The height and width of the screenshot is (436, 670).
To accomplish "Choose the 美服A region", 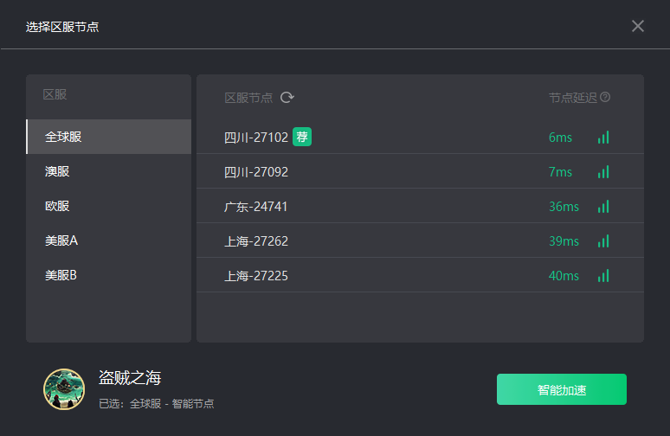I will tap(108, 240).
